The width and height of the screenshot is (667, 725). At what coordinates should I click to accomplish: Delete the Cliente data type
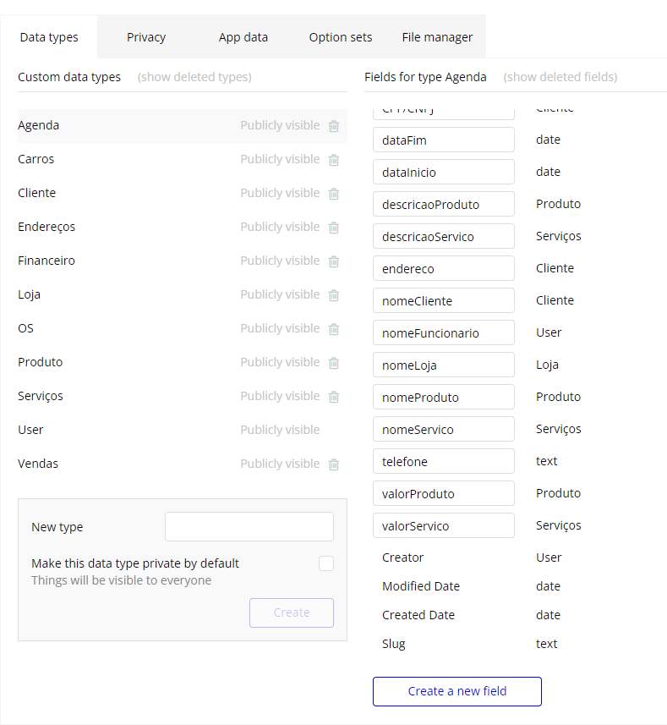coord(334,194)
